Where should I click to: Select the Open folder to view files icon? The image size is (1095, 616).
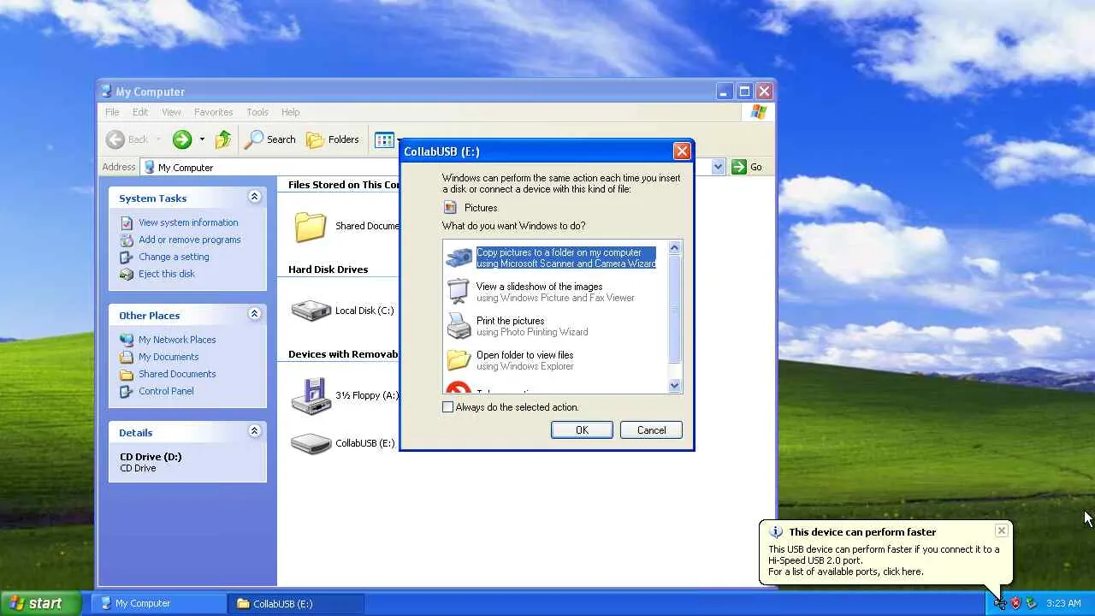[459, 360]
